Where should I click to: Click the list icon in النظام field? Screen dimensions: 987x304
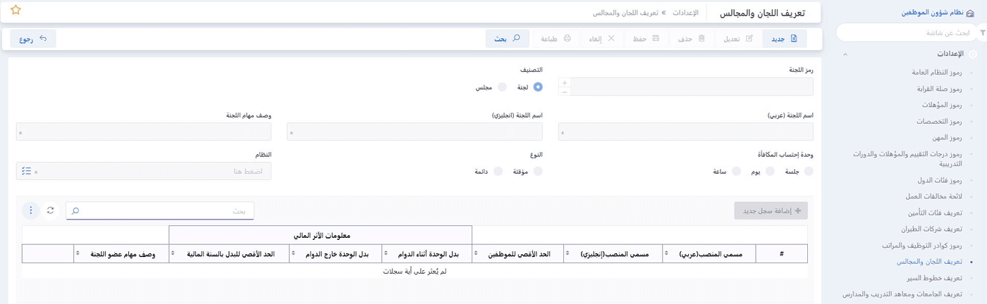(x=26, y=171)
